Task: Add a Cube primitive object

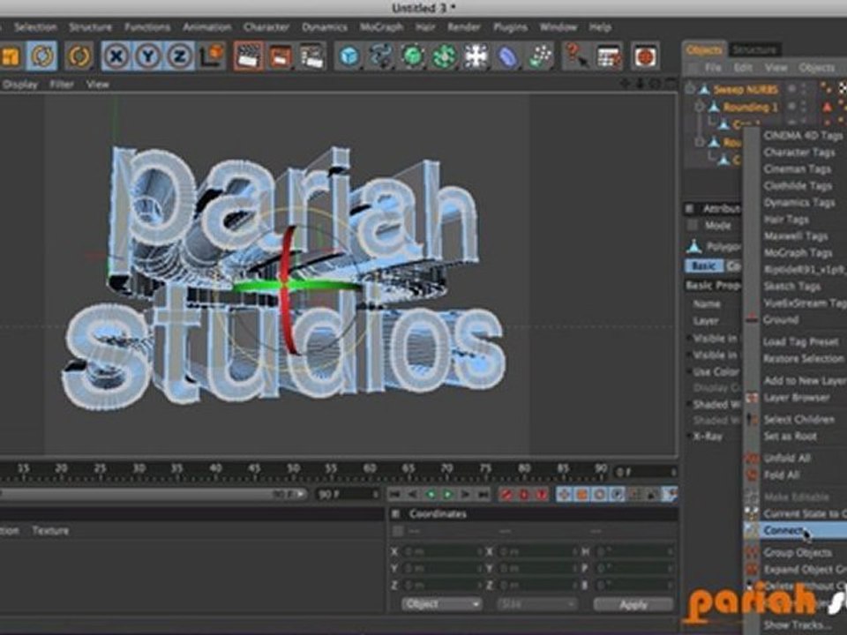Action: point(349,56)
